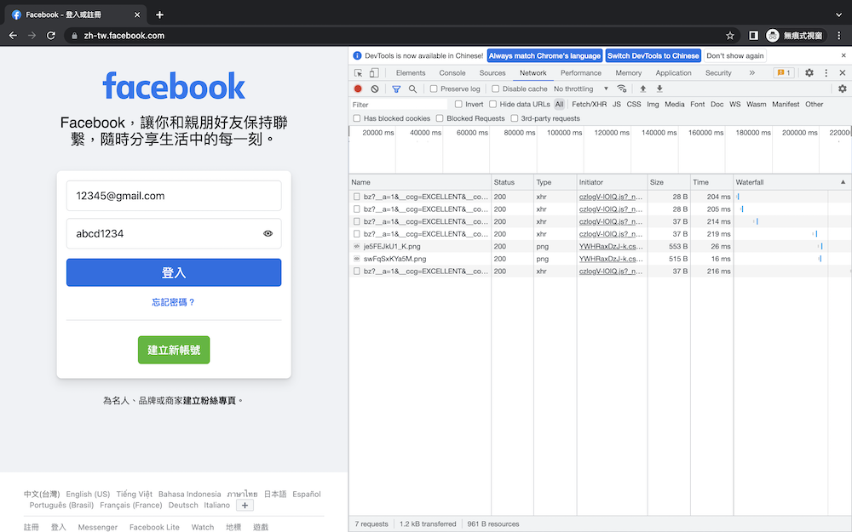The image size is (852, 532).
Task: Sort by the Size column header
Action: [x=668, y=182]
